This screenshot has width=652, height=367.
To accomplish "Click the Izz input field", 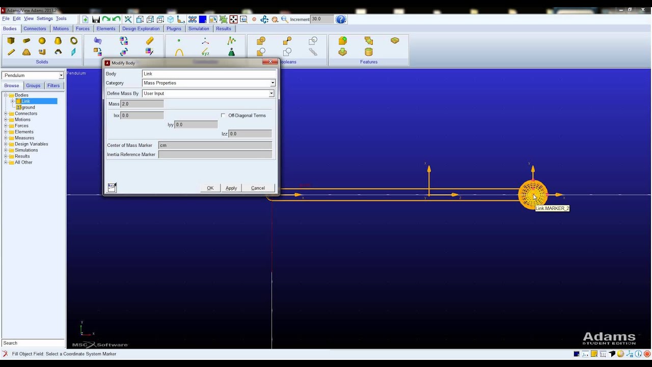I will [250, 134].
